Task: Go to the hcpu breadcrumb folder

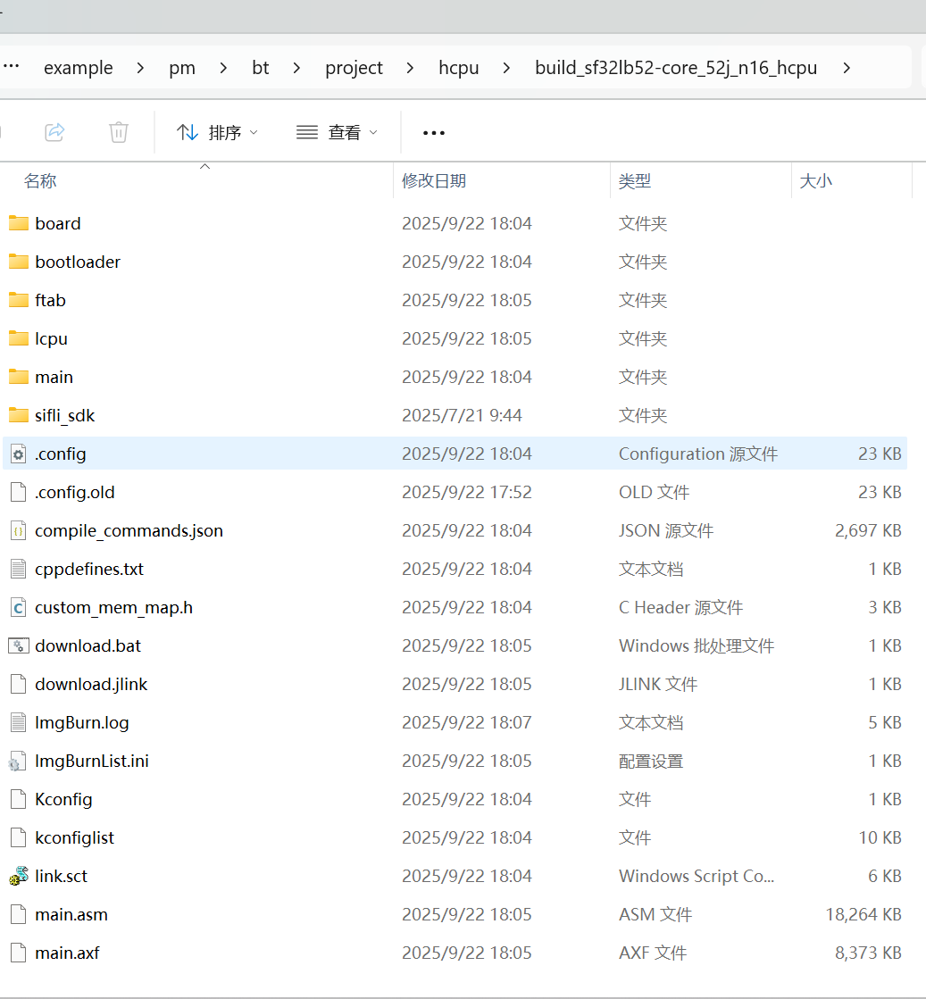Action: [x=458, y=68]
